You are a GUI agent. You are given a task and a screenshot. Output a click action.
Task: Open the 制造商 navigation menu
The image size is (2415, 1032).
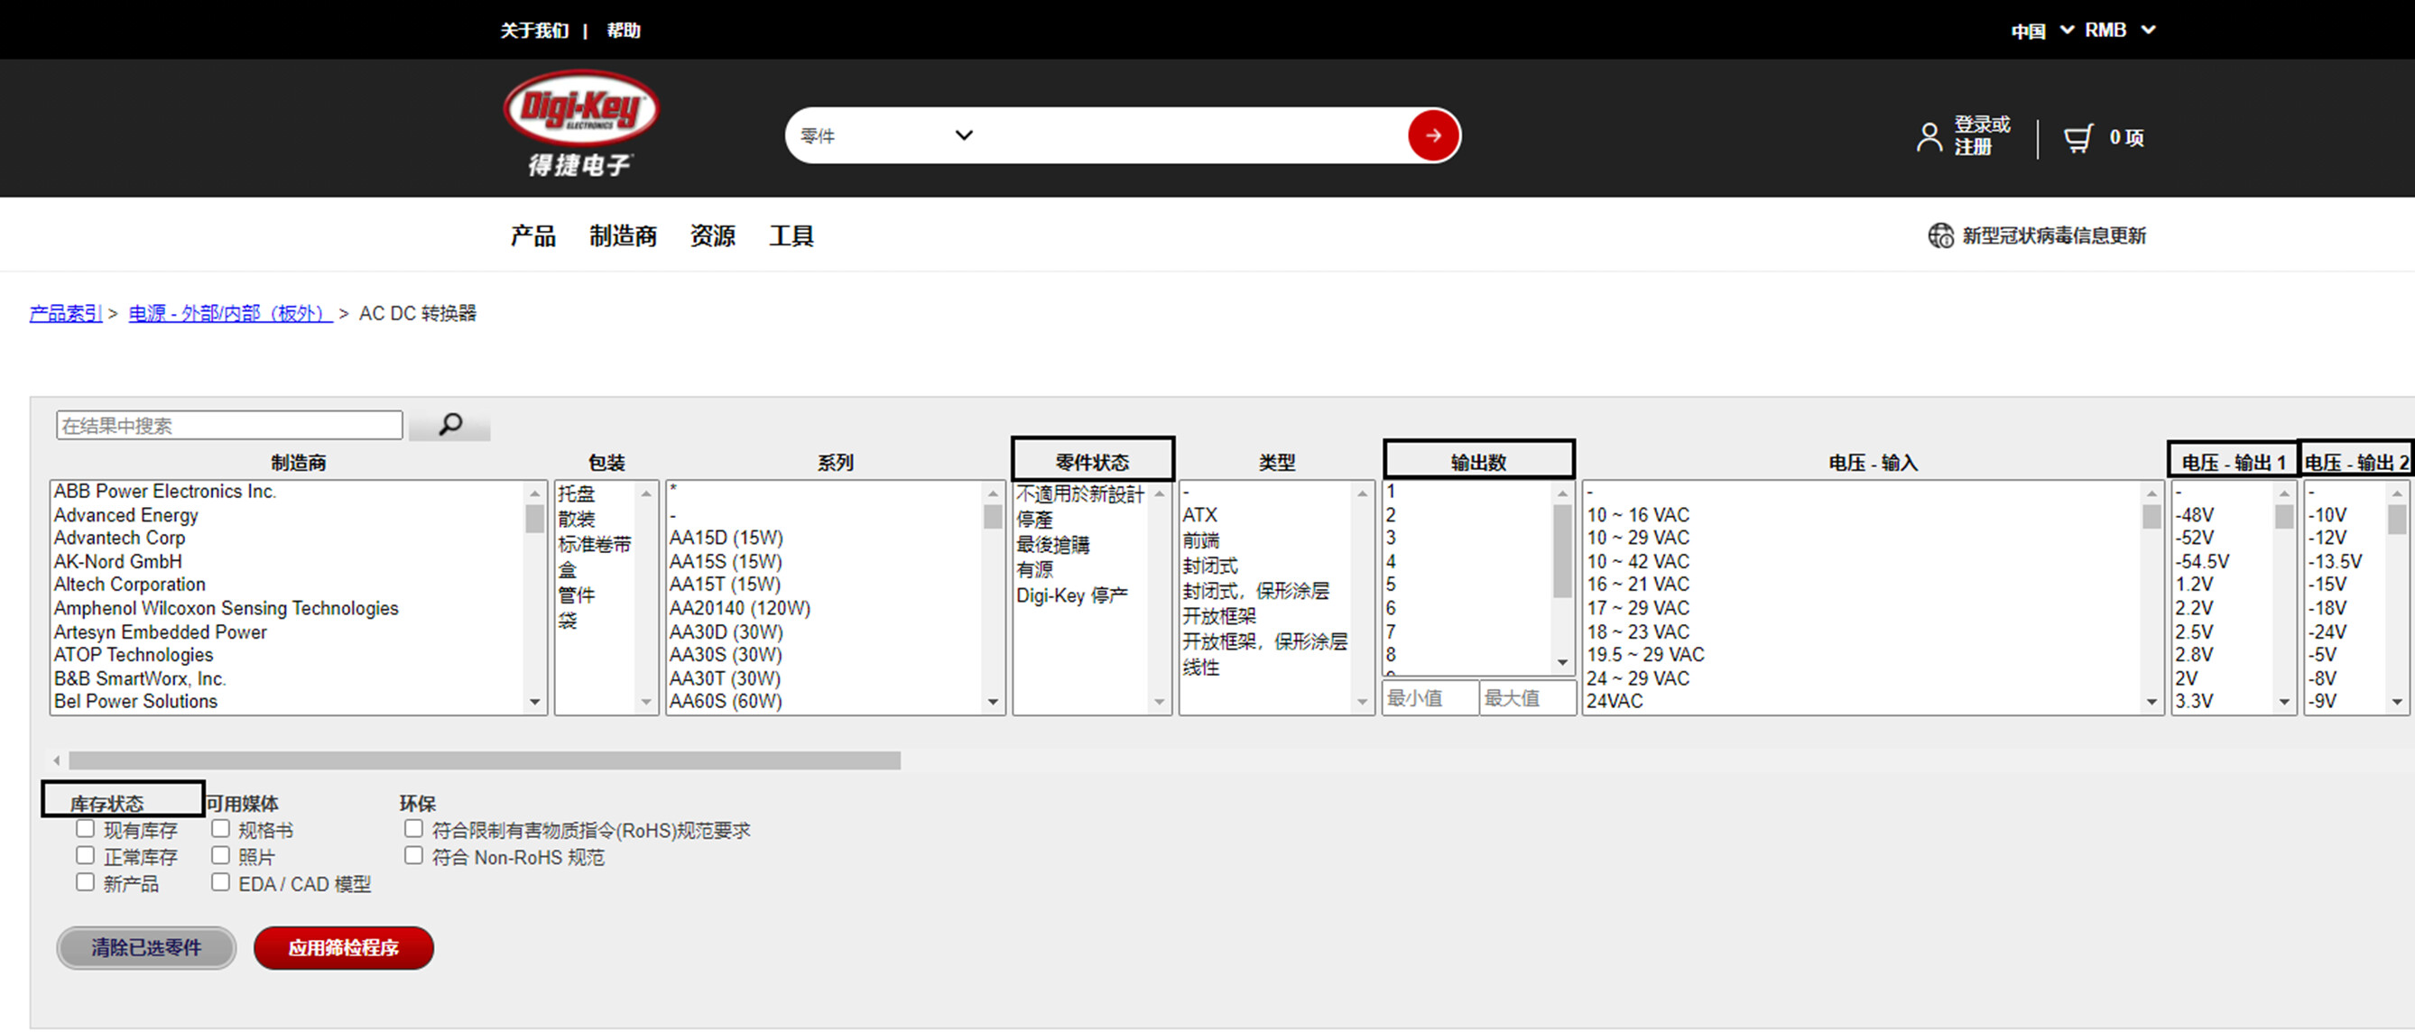click(623, 235)
